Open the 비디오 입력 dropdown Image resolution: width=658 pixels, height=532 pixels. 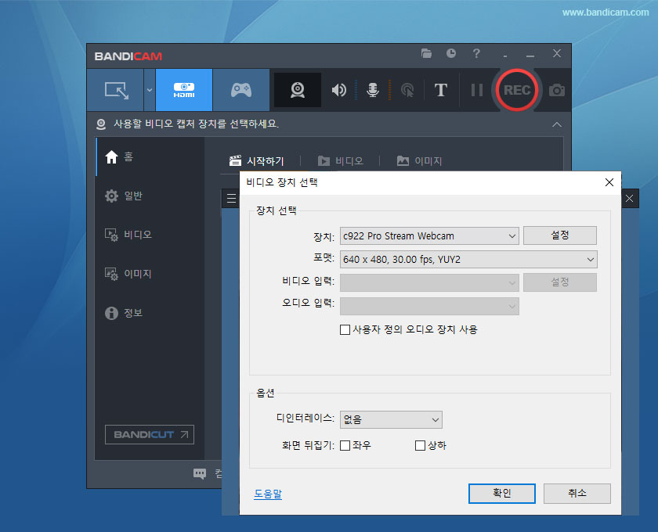429,283
